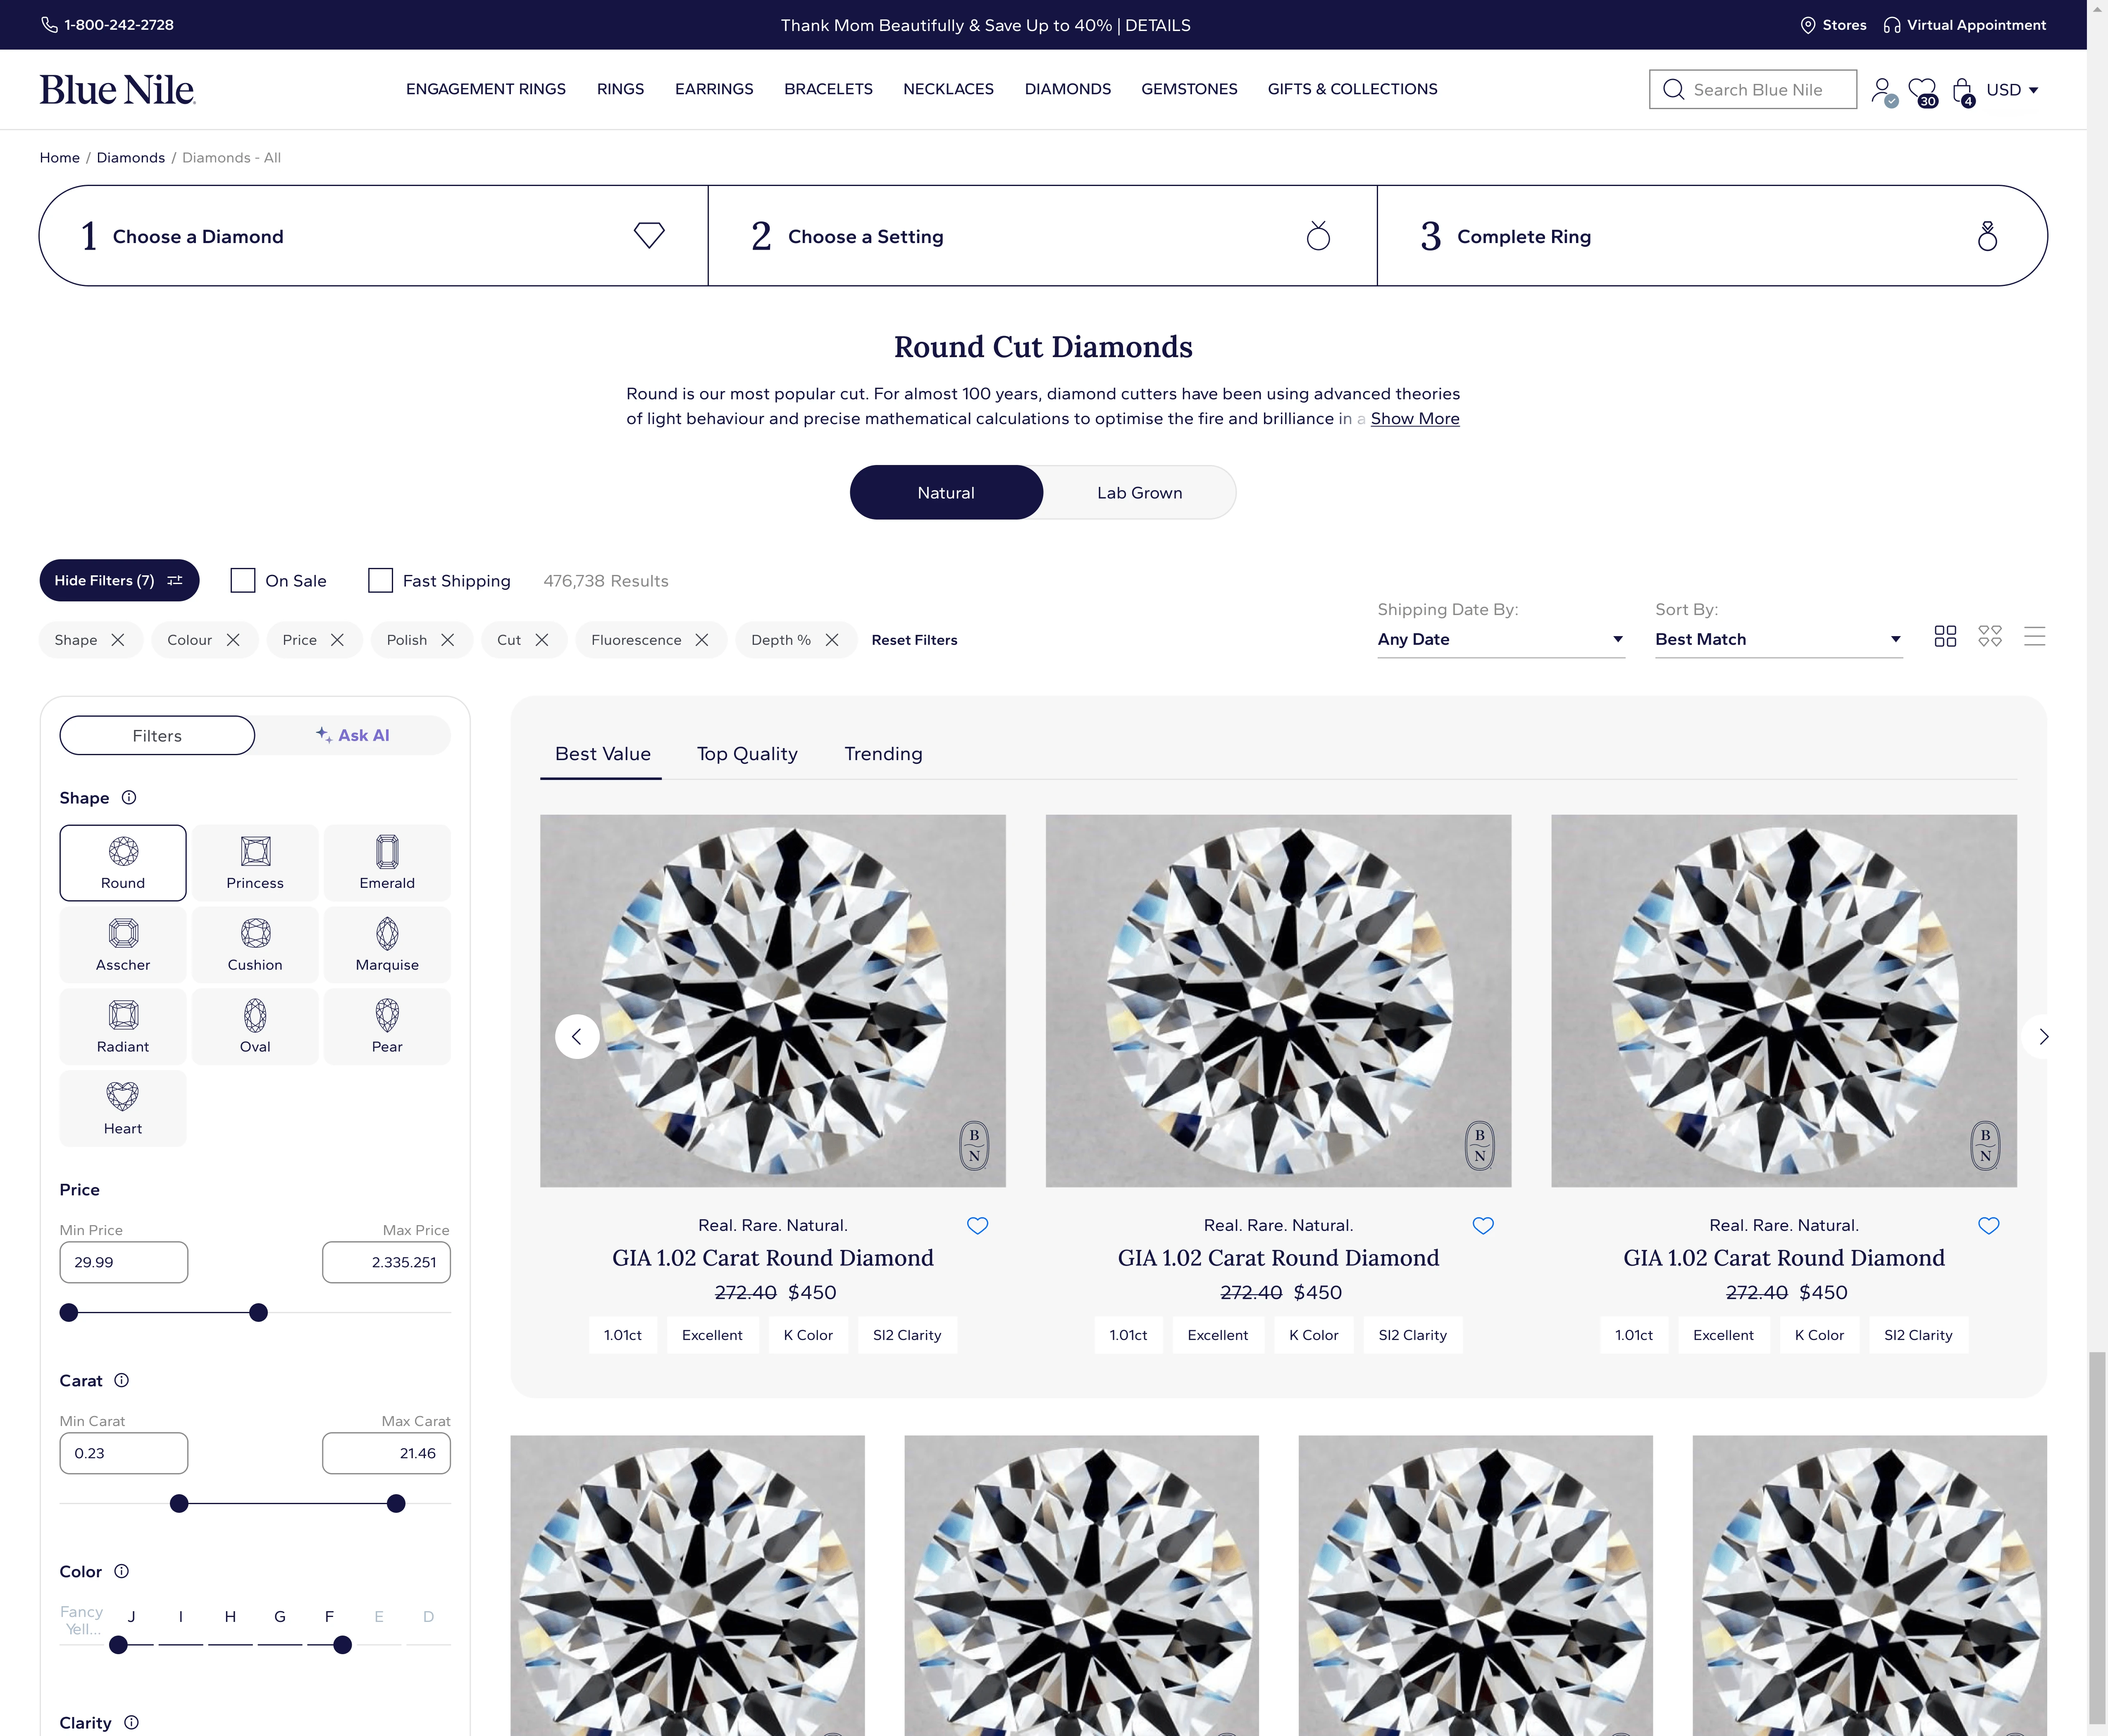Open Sort By Best Match dropdown
The width and height of the screenshot is (2108, 1736).
1778,640
